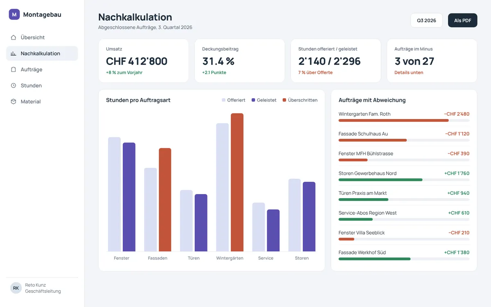
Task: Click the red Fassaden bar in chart
Action: (x=165, y=200)
